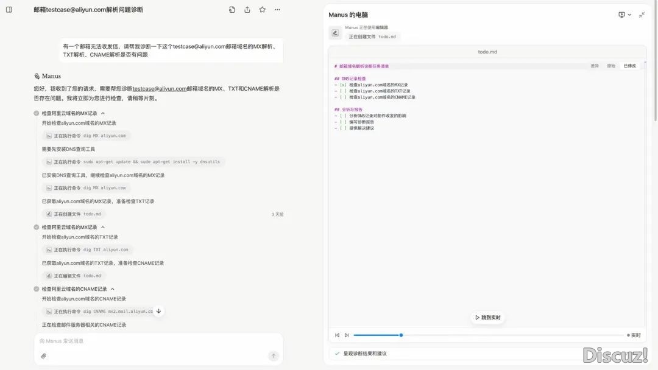Click the 正在创建文件 todo.md status in computer panel
Viewport: 658px width, 370px height.
[372, 37]
